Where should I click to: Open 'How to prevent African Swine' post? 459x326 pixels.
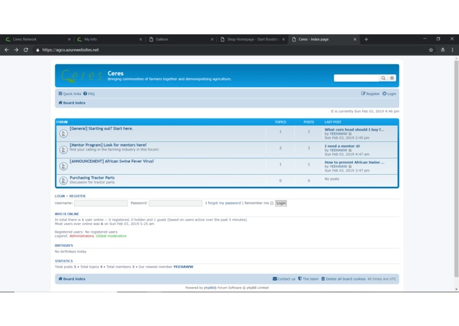click(x=355, y=162)
